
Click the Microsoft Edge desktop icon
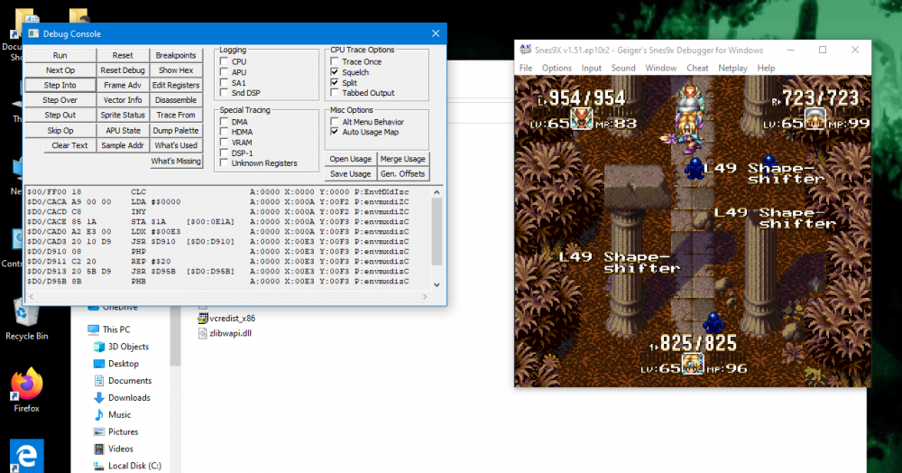pyautogui.click(x=26, y=456)
